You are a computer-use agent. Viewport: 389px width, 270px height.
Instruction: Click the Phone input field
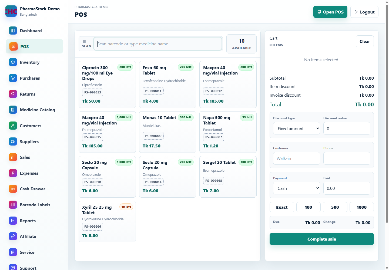click(347, 158)
